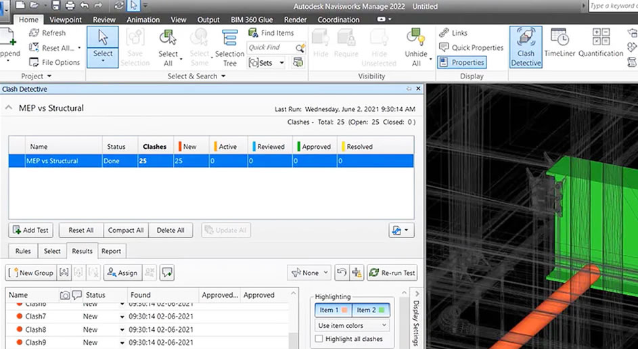This screenshot has width=638, height=349.
Task: Switch to the Rules tab
Action: click(x=23, y=251)
